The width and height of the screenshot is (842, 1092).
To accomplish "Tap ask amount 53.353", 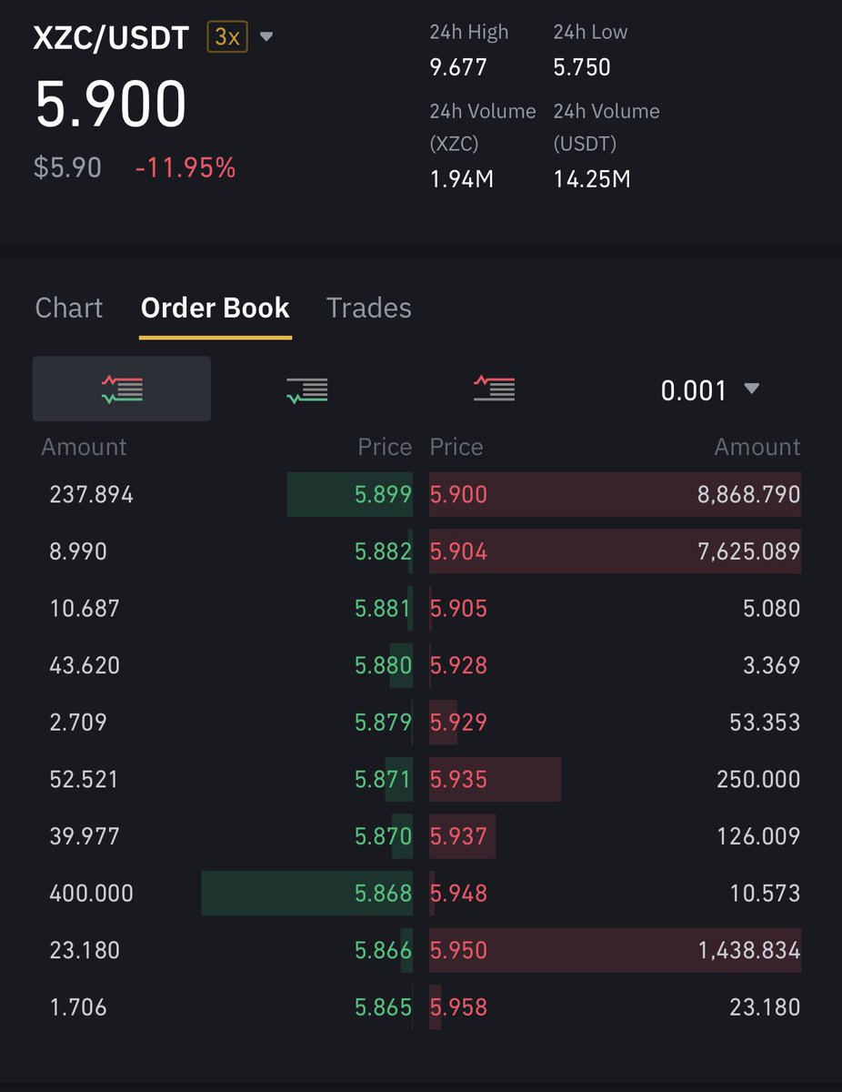I will (766, 723).
